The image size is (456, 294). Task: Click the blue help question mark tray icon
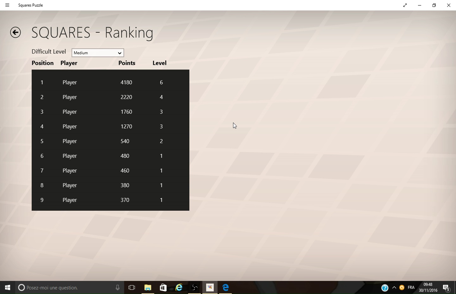tap(385, 288)
